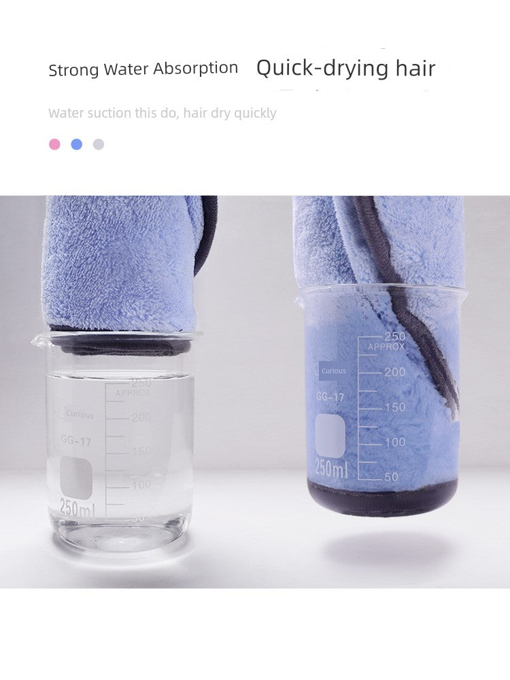Image resolution: width=510 pixels, height=680 pixels.
Task: Click the white marking patch on right beaker
Action: [x=330, y=435]
